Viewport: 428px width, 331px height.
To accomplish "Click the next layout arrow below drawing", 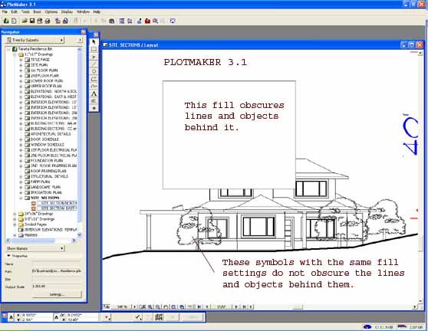I will click(x=236, y=306).
